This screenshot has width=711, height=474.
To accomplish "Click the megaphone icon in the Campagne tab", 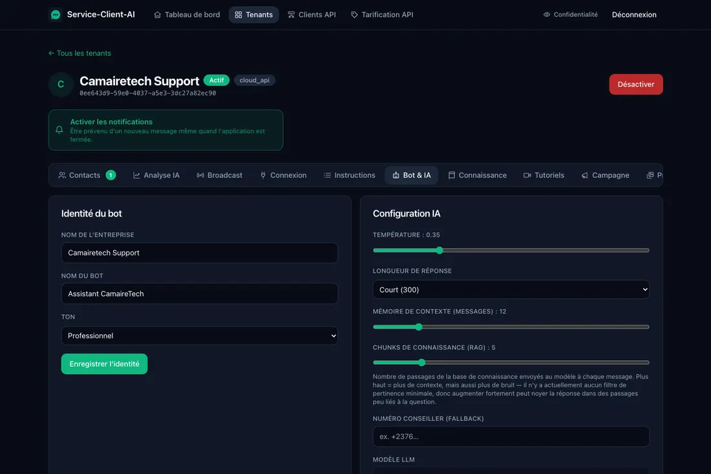I will click(585, 175).
